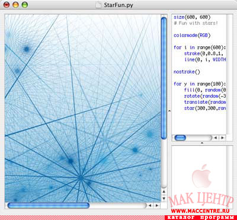Click the green zoom window button
This screenshot has height=220, width=237.
click(x=25, y=5)
